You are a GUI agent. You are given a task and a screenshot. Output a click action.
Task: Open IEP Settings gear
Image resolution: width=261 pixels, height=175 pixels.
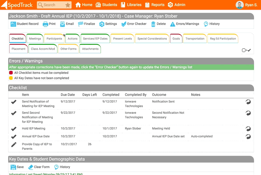tap(102, 24)
